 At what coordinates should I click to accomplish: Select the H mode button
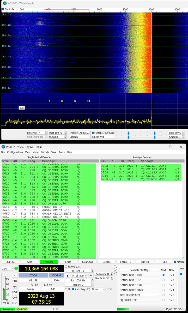(15, 276)
